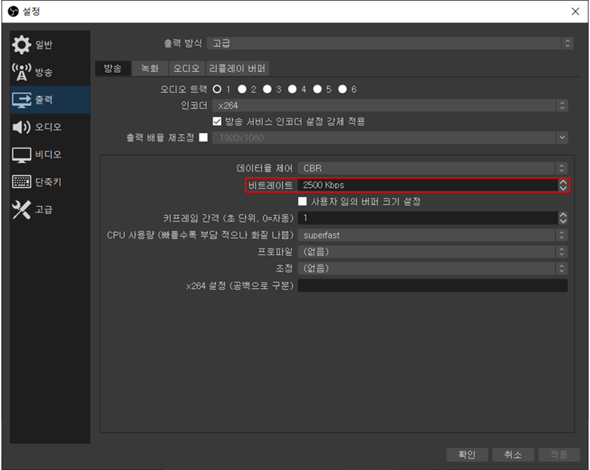Screen dimensions: 590x470
Task: Open the 인코더 x264 dropdown
Action: 389,105
